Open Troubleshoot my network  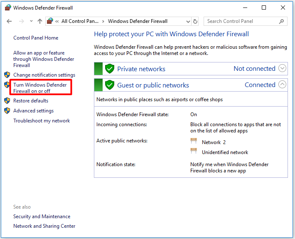tap(42, 121)
